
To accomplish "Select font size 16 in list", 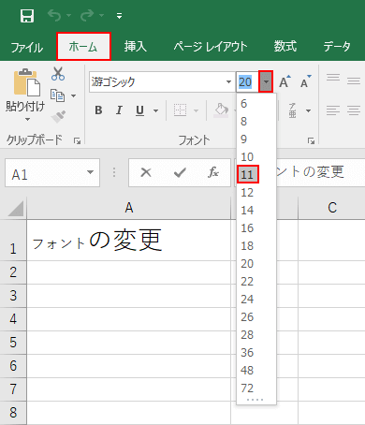I will coord(256,228).
